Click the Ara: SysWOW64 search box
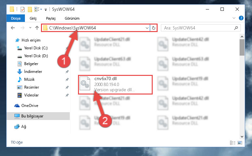252x156 pixels. point(198,28)
